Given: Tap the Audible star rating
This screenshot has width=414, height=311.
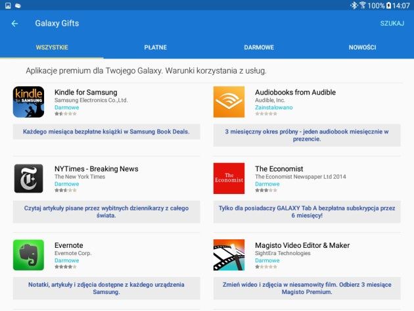Looking at the screenshot, I should pos(266,114).
